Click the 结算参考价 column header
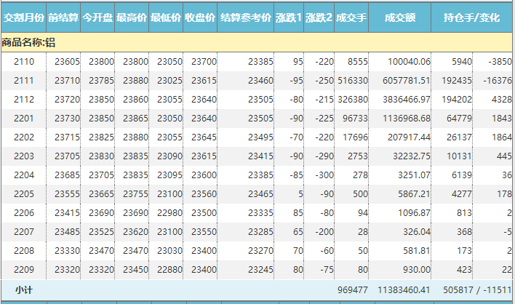This screenshot has height=304, width=515. (x=246, y=17)
